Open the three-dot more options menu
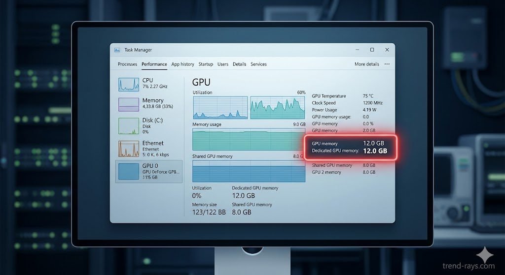The image size is (505, 275). pos(387,64)
